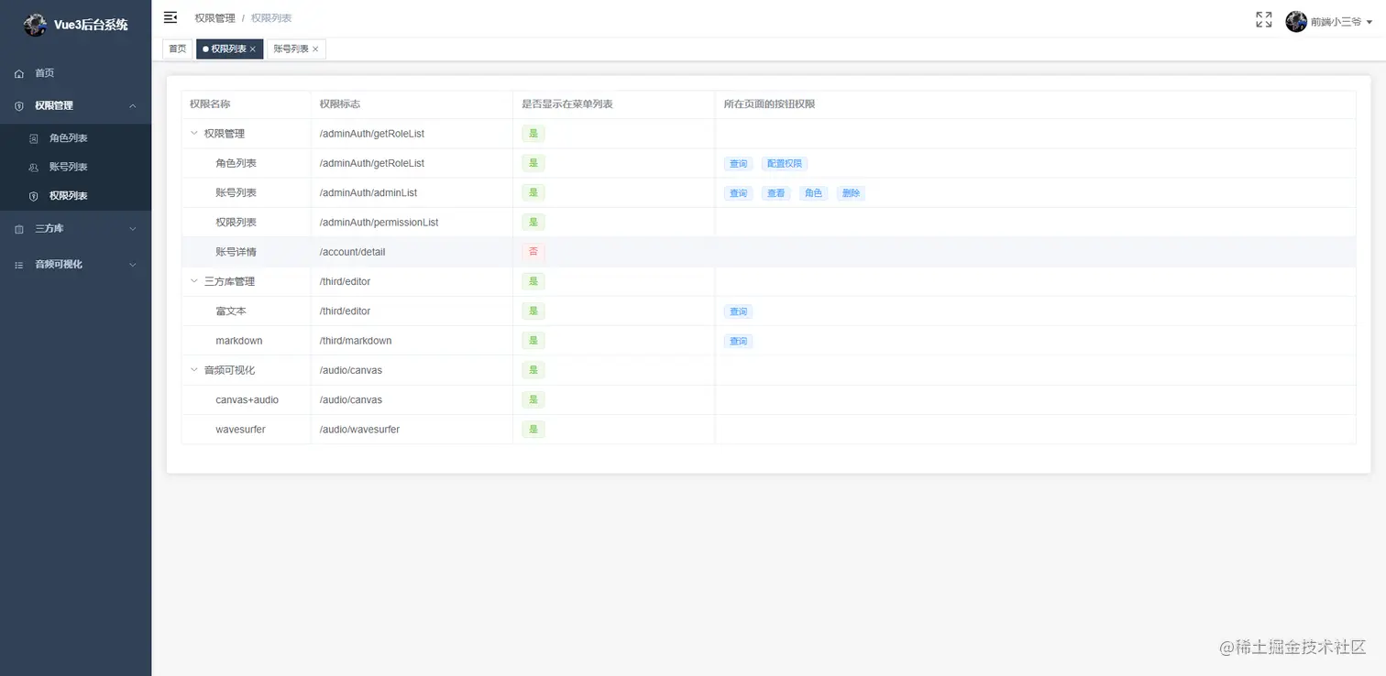The width and height of the screenshot is (1386, 676).
Task: Click the 配置权限 tag in 角色列表 row
Action: click(x=785, y=164)
